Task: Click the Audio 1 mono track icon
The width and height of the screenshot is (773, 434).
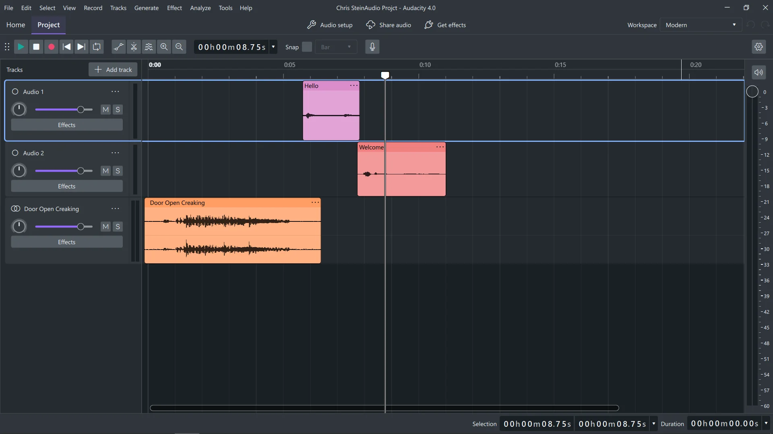Action: (15, 92)
